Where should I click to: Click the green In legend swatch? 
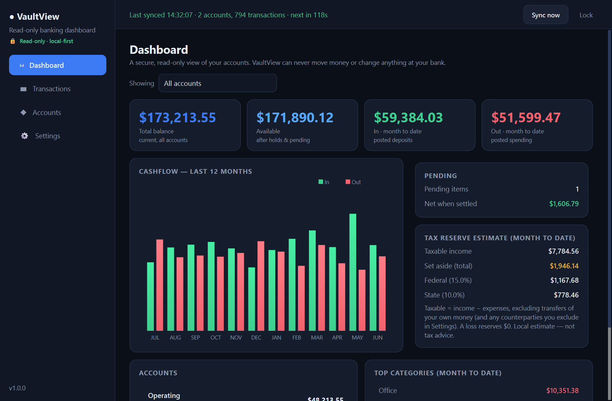(x=321, y=182)
